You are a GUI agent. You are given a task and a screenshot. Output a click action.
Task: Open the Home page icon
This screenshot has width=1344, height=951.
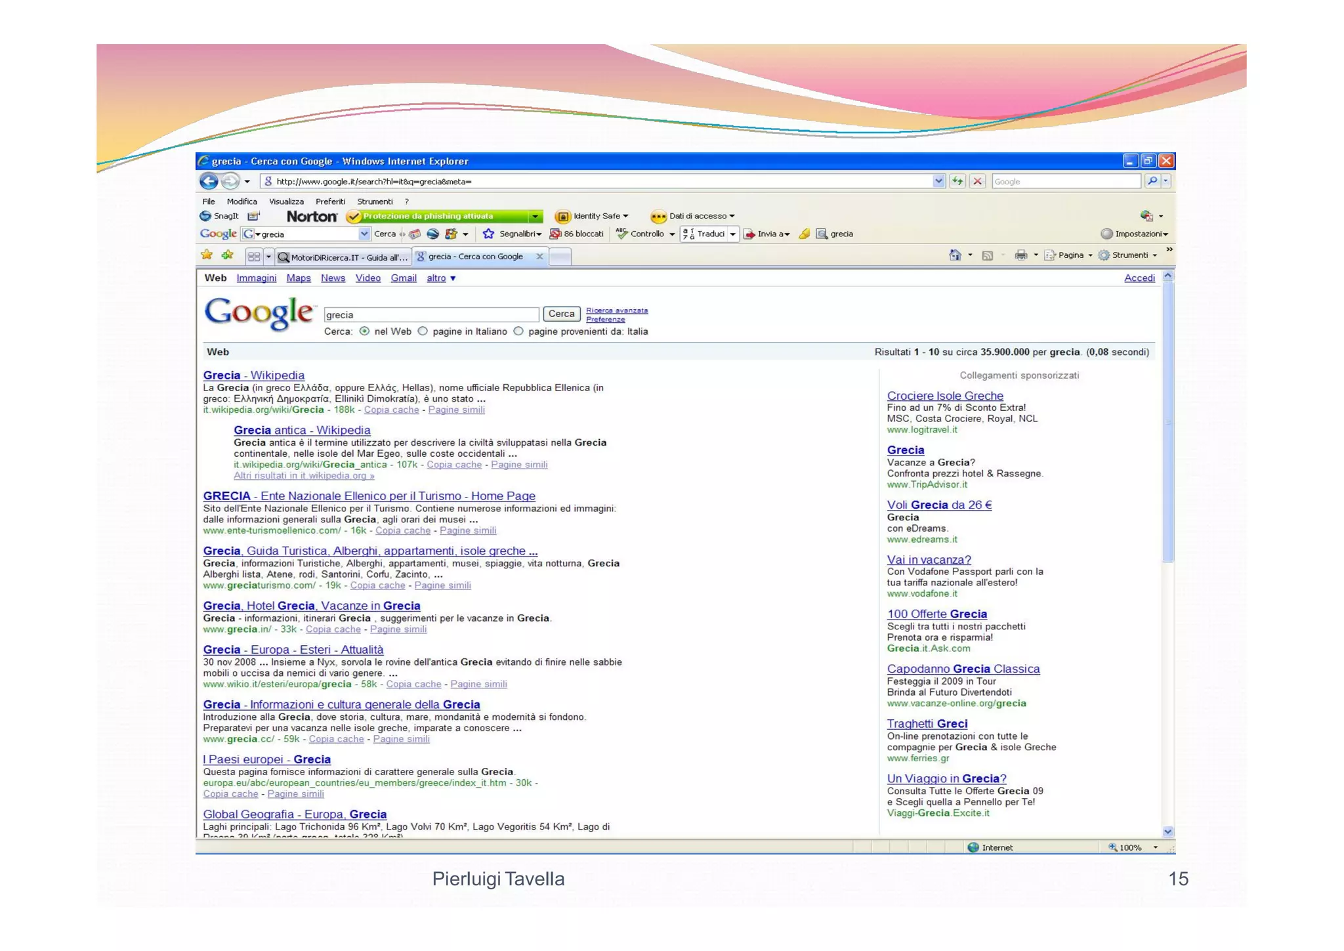click(955, 255)
